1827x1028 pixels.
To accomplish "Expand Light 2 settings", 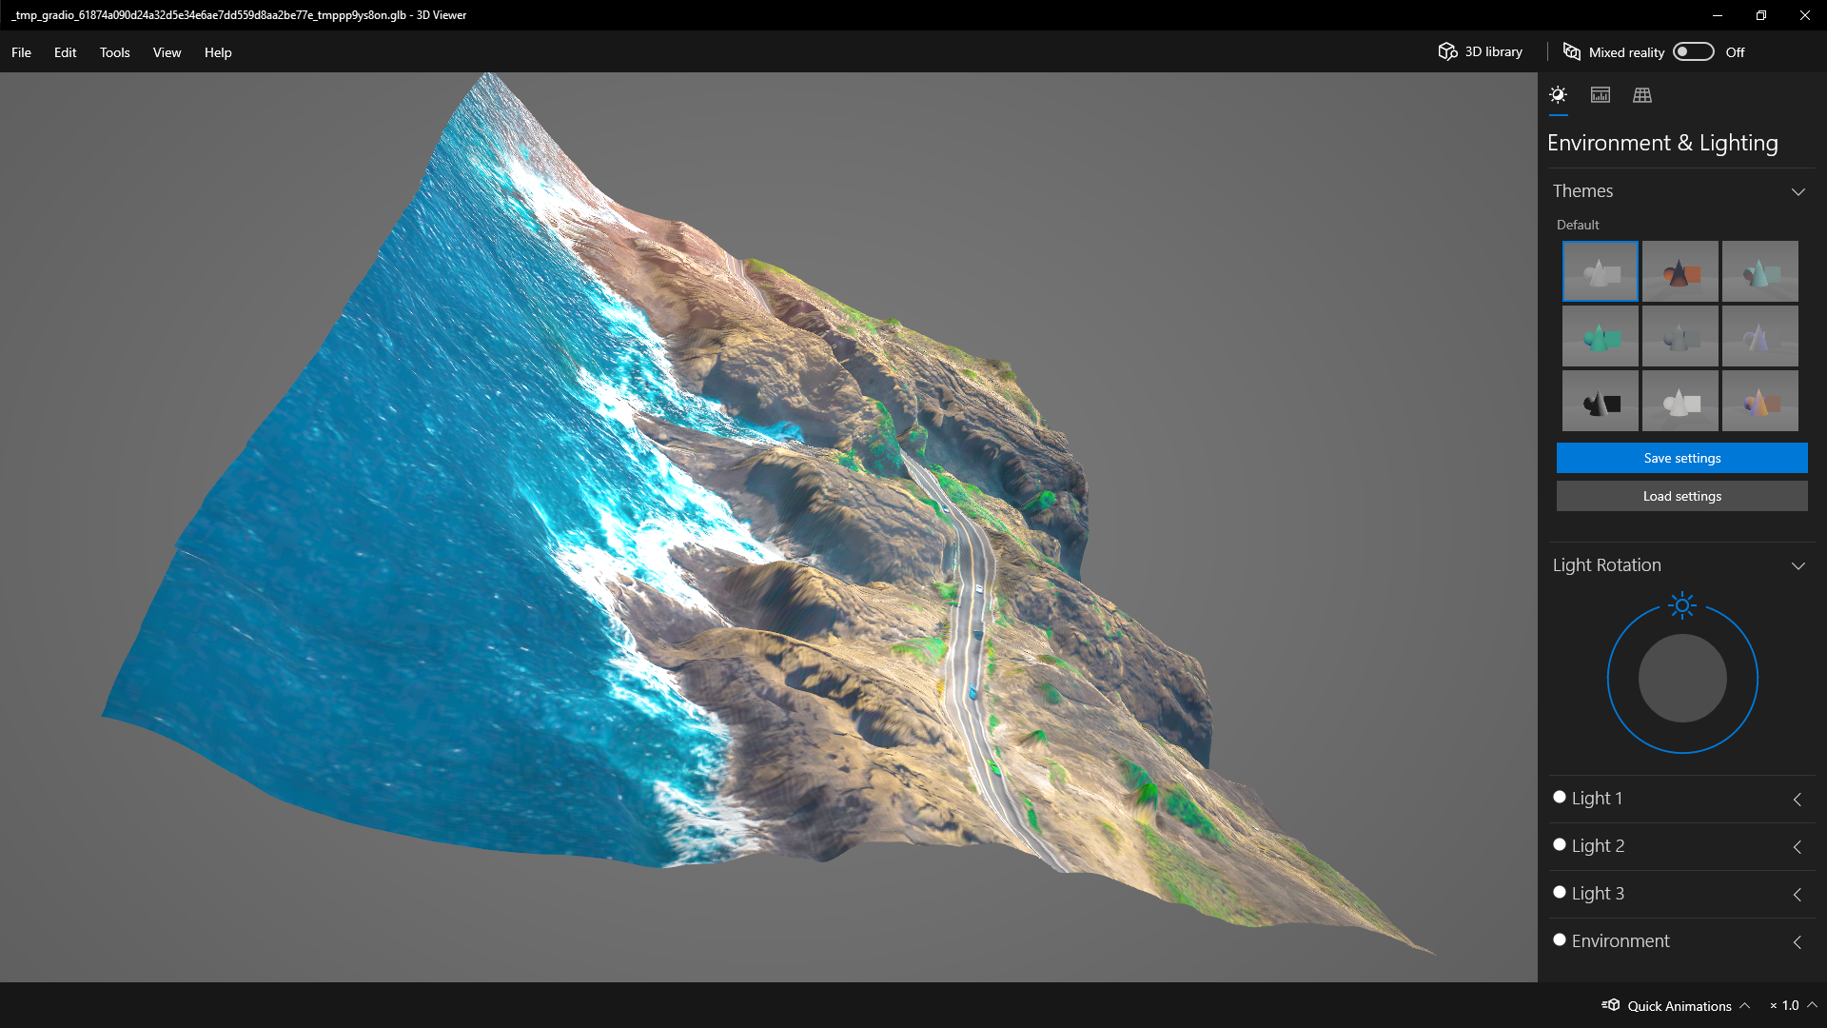I will 1798,846.
